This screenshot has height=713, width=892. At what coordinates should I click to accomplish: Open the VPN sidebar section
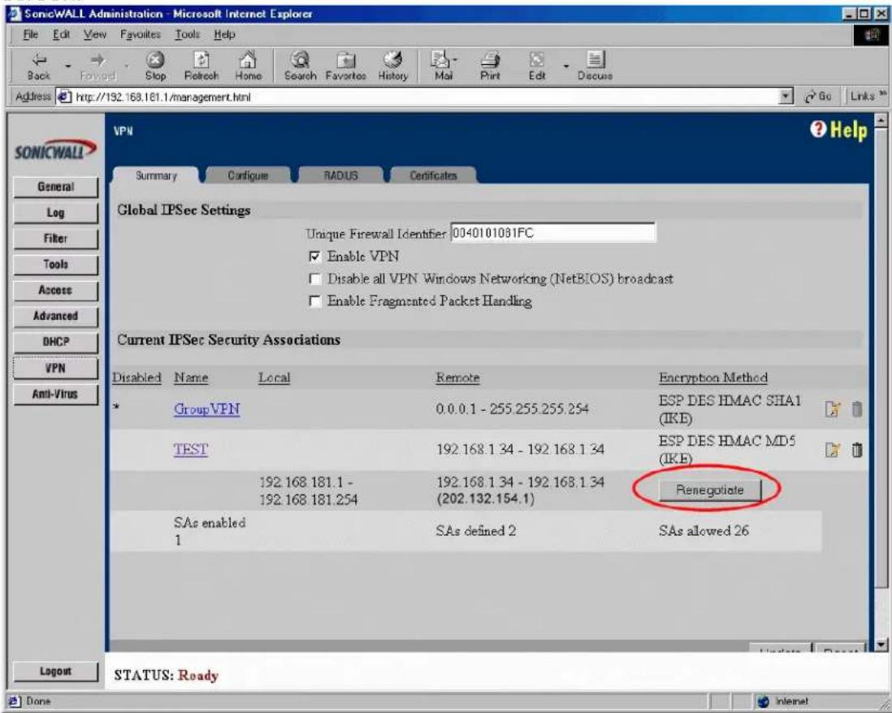(x=55, y=368)
